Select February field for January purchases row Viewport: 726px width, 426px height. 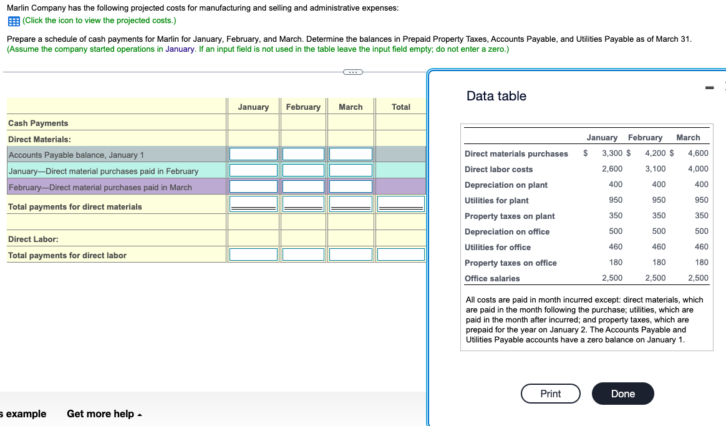303,170
